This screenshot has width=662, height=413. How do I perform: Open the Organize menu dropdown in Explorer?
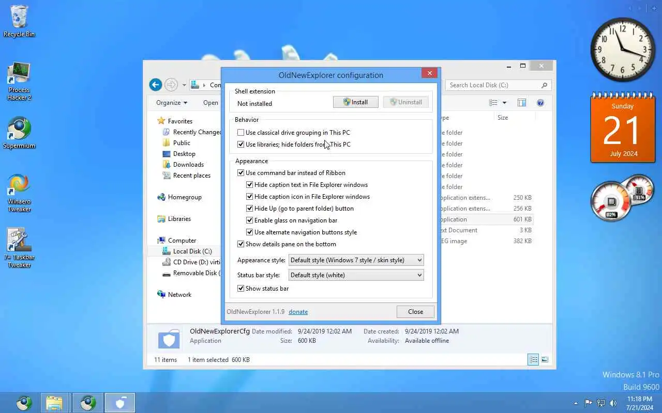point(172,103)
